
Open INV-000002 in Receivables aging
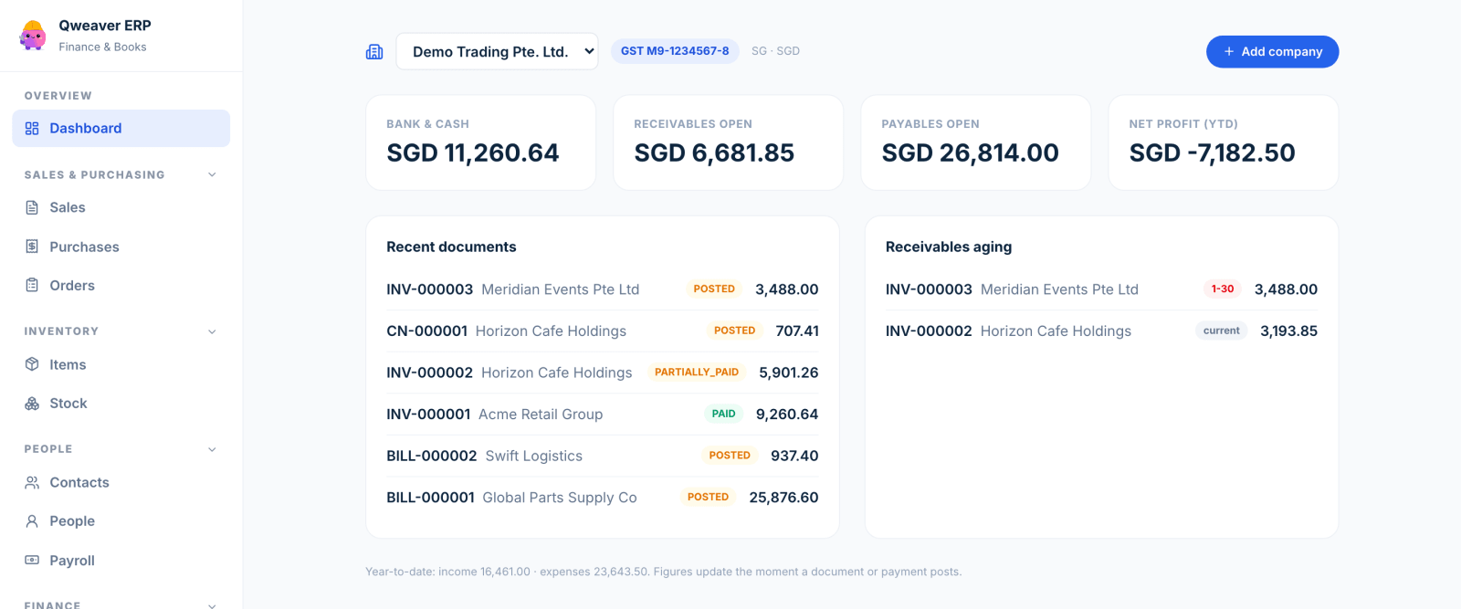[x=1101, y=331]
